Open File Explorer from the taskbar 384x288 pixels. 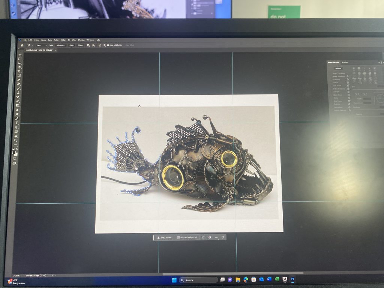pyautogui.click(x=238, y=280)
